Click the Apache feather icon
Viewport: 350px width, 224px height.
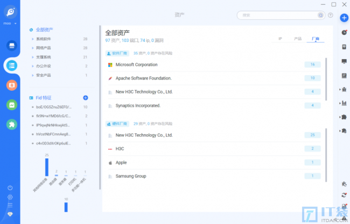pyautogui.click(x=110, y=78)
